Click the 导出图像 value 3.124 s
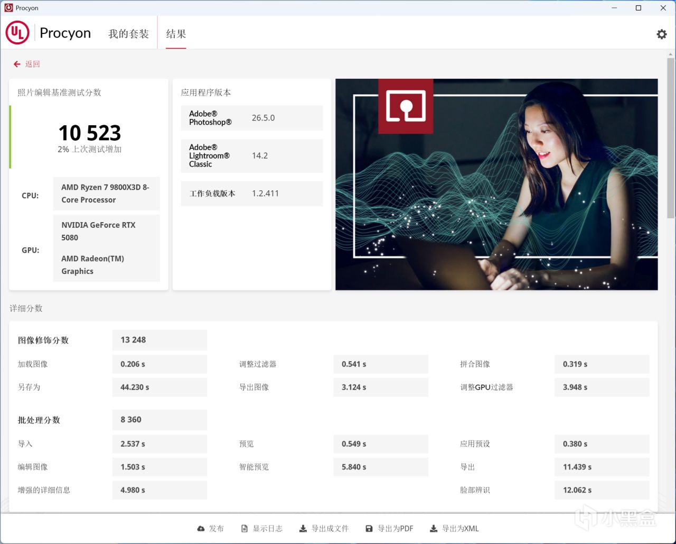This screenshot has width=676, height=544. pos(381,388)
